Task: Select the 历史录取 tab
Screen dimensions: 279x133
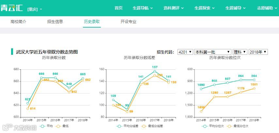Action: pyautogui.click(x=92, y=22)
